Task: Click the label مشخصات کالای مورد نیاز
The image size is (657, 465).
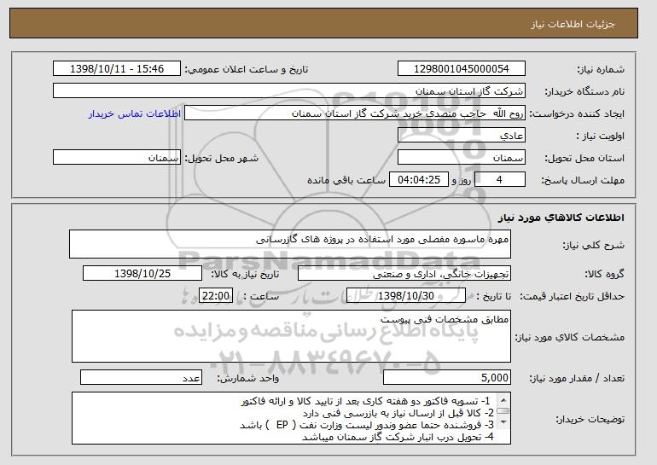Action: coord(570,337)
